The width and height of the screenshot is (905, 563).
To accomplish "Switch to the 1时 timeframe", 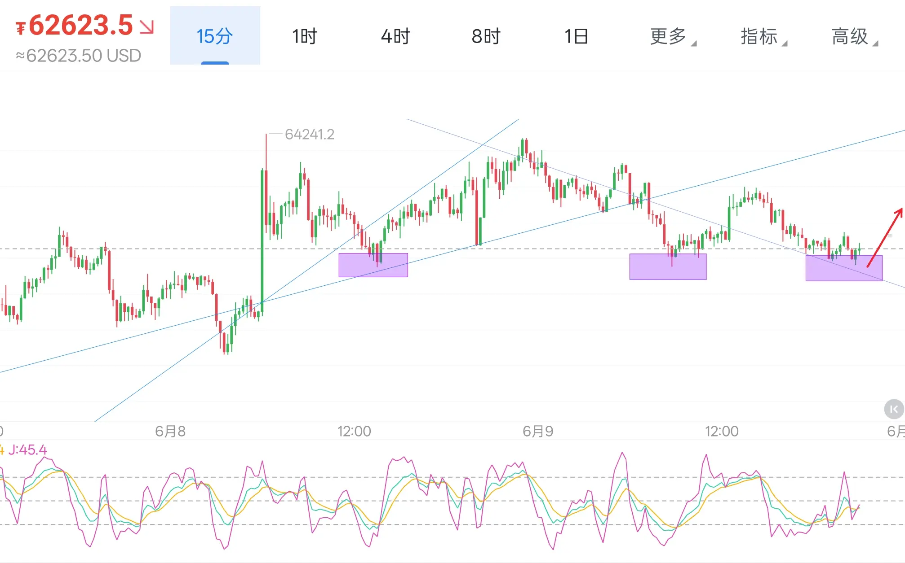I will pos(305,36).
